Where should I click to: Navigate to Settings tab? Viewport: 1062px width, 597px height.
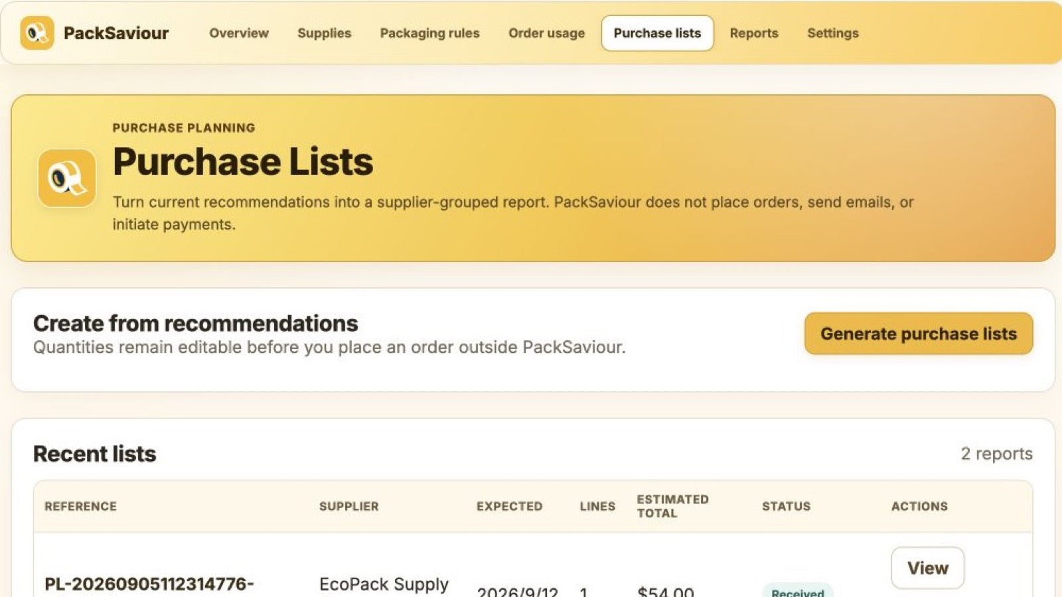coord(833,33)
